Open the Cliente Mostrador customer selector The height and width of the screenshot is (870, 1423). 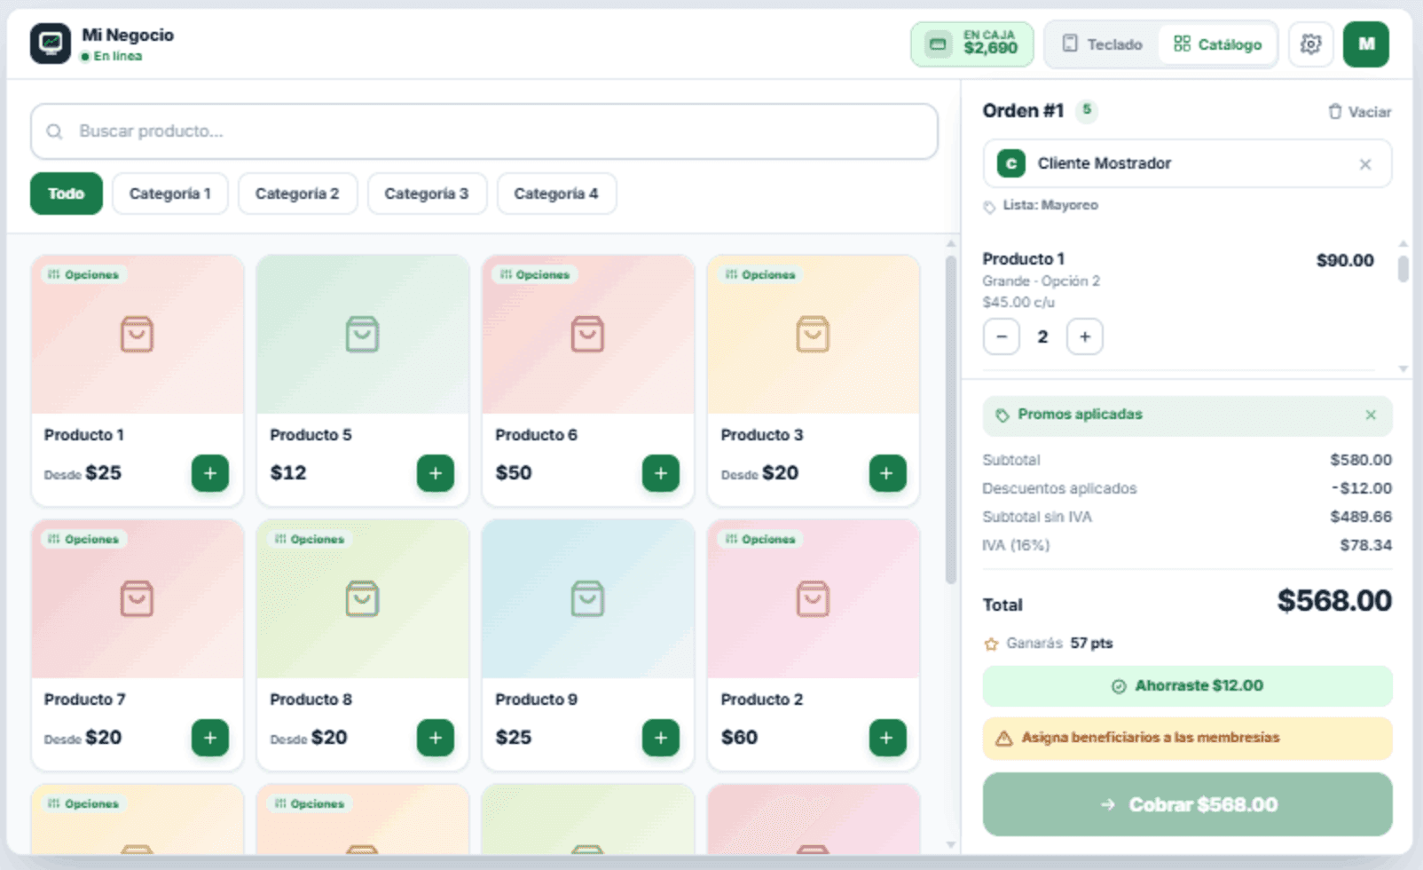(1187, 163)
